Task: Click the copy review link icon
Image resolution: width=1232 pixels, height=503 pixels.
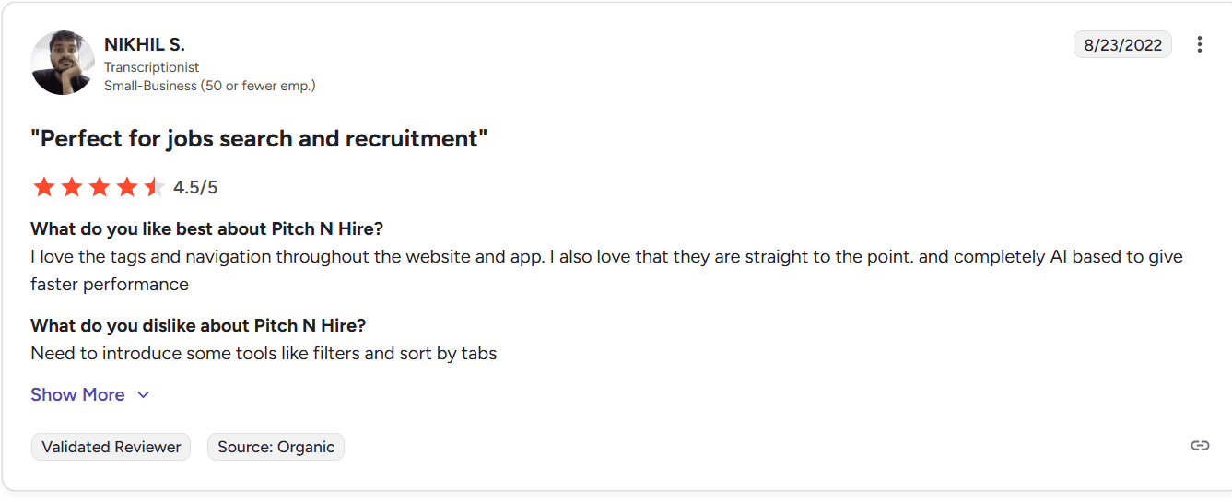Action: [x=1199, y=446]
